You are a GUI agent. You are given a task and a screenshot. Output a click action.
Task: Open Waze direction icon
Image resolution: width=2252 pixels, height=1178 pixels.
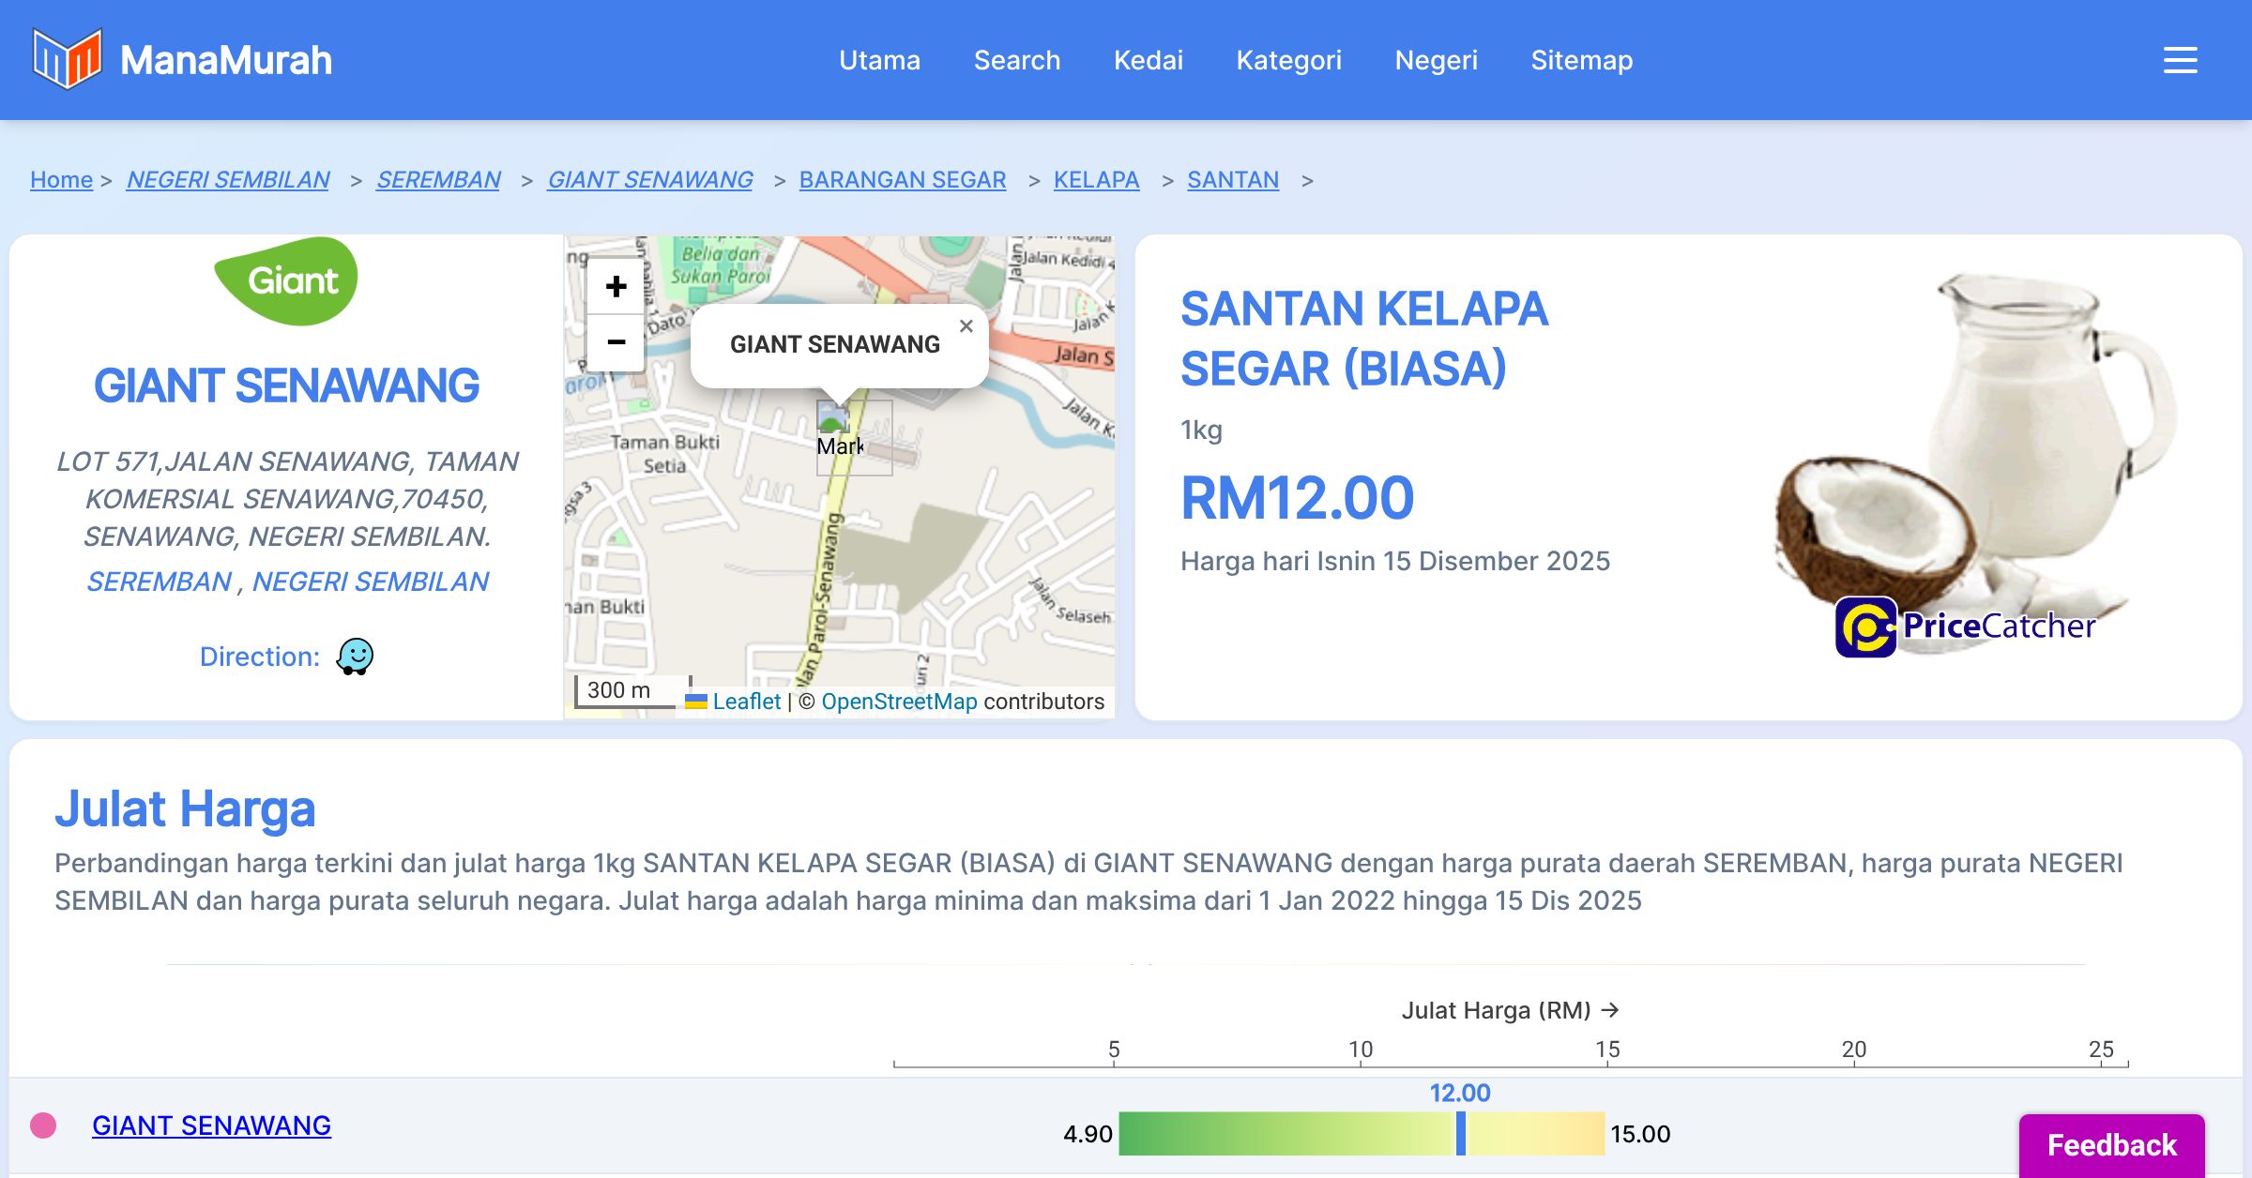point(355,657)
